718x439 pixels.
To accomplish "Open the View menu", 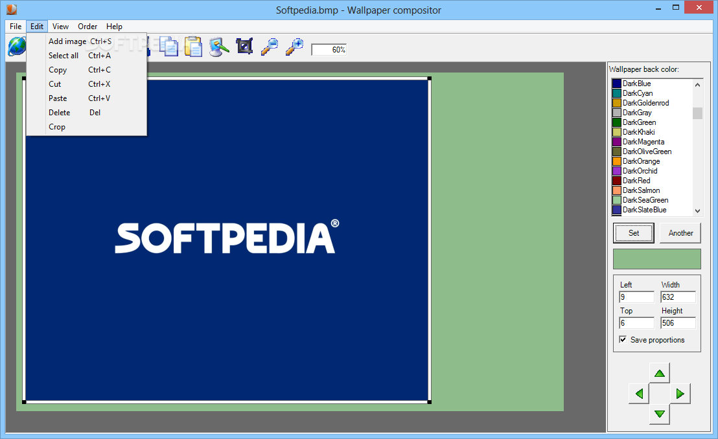I will click(x=60, y=27).
